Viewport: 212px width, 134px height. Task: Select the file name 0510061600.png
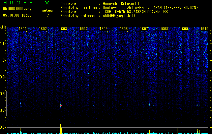tap(17, 9)
